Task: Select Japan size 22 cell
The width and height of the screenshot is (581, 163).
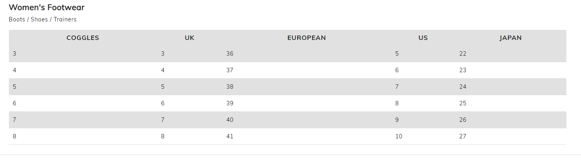Action: (463, 54)
